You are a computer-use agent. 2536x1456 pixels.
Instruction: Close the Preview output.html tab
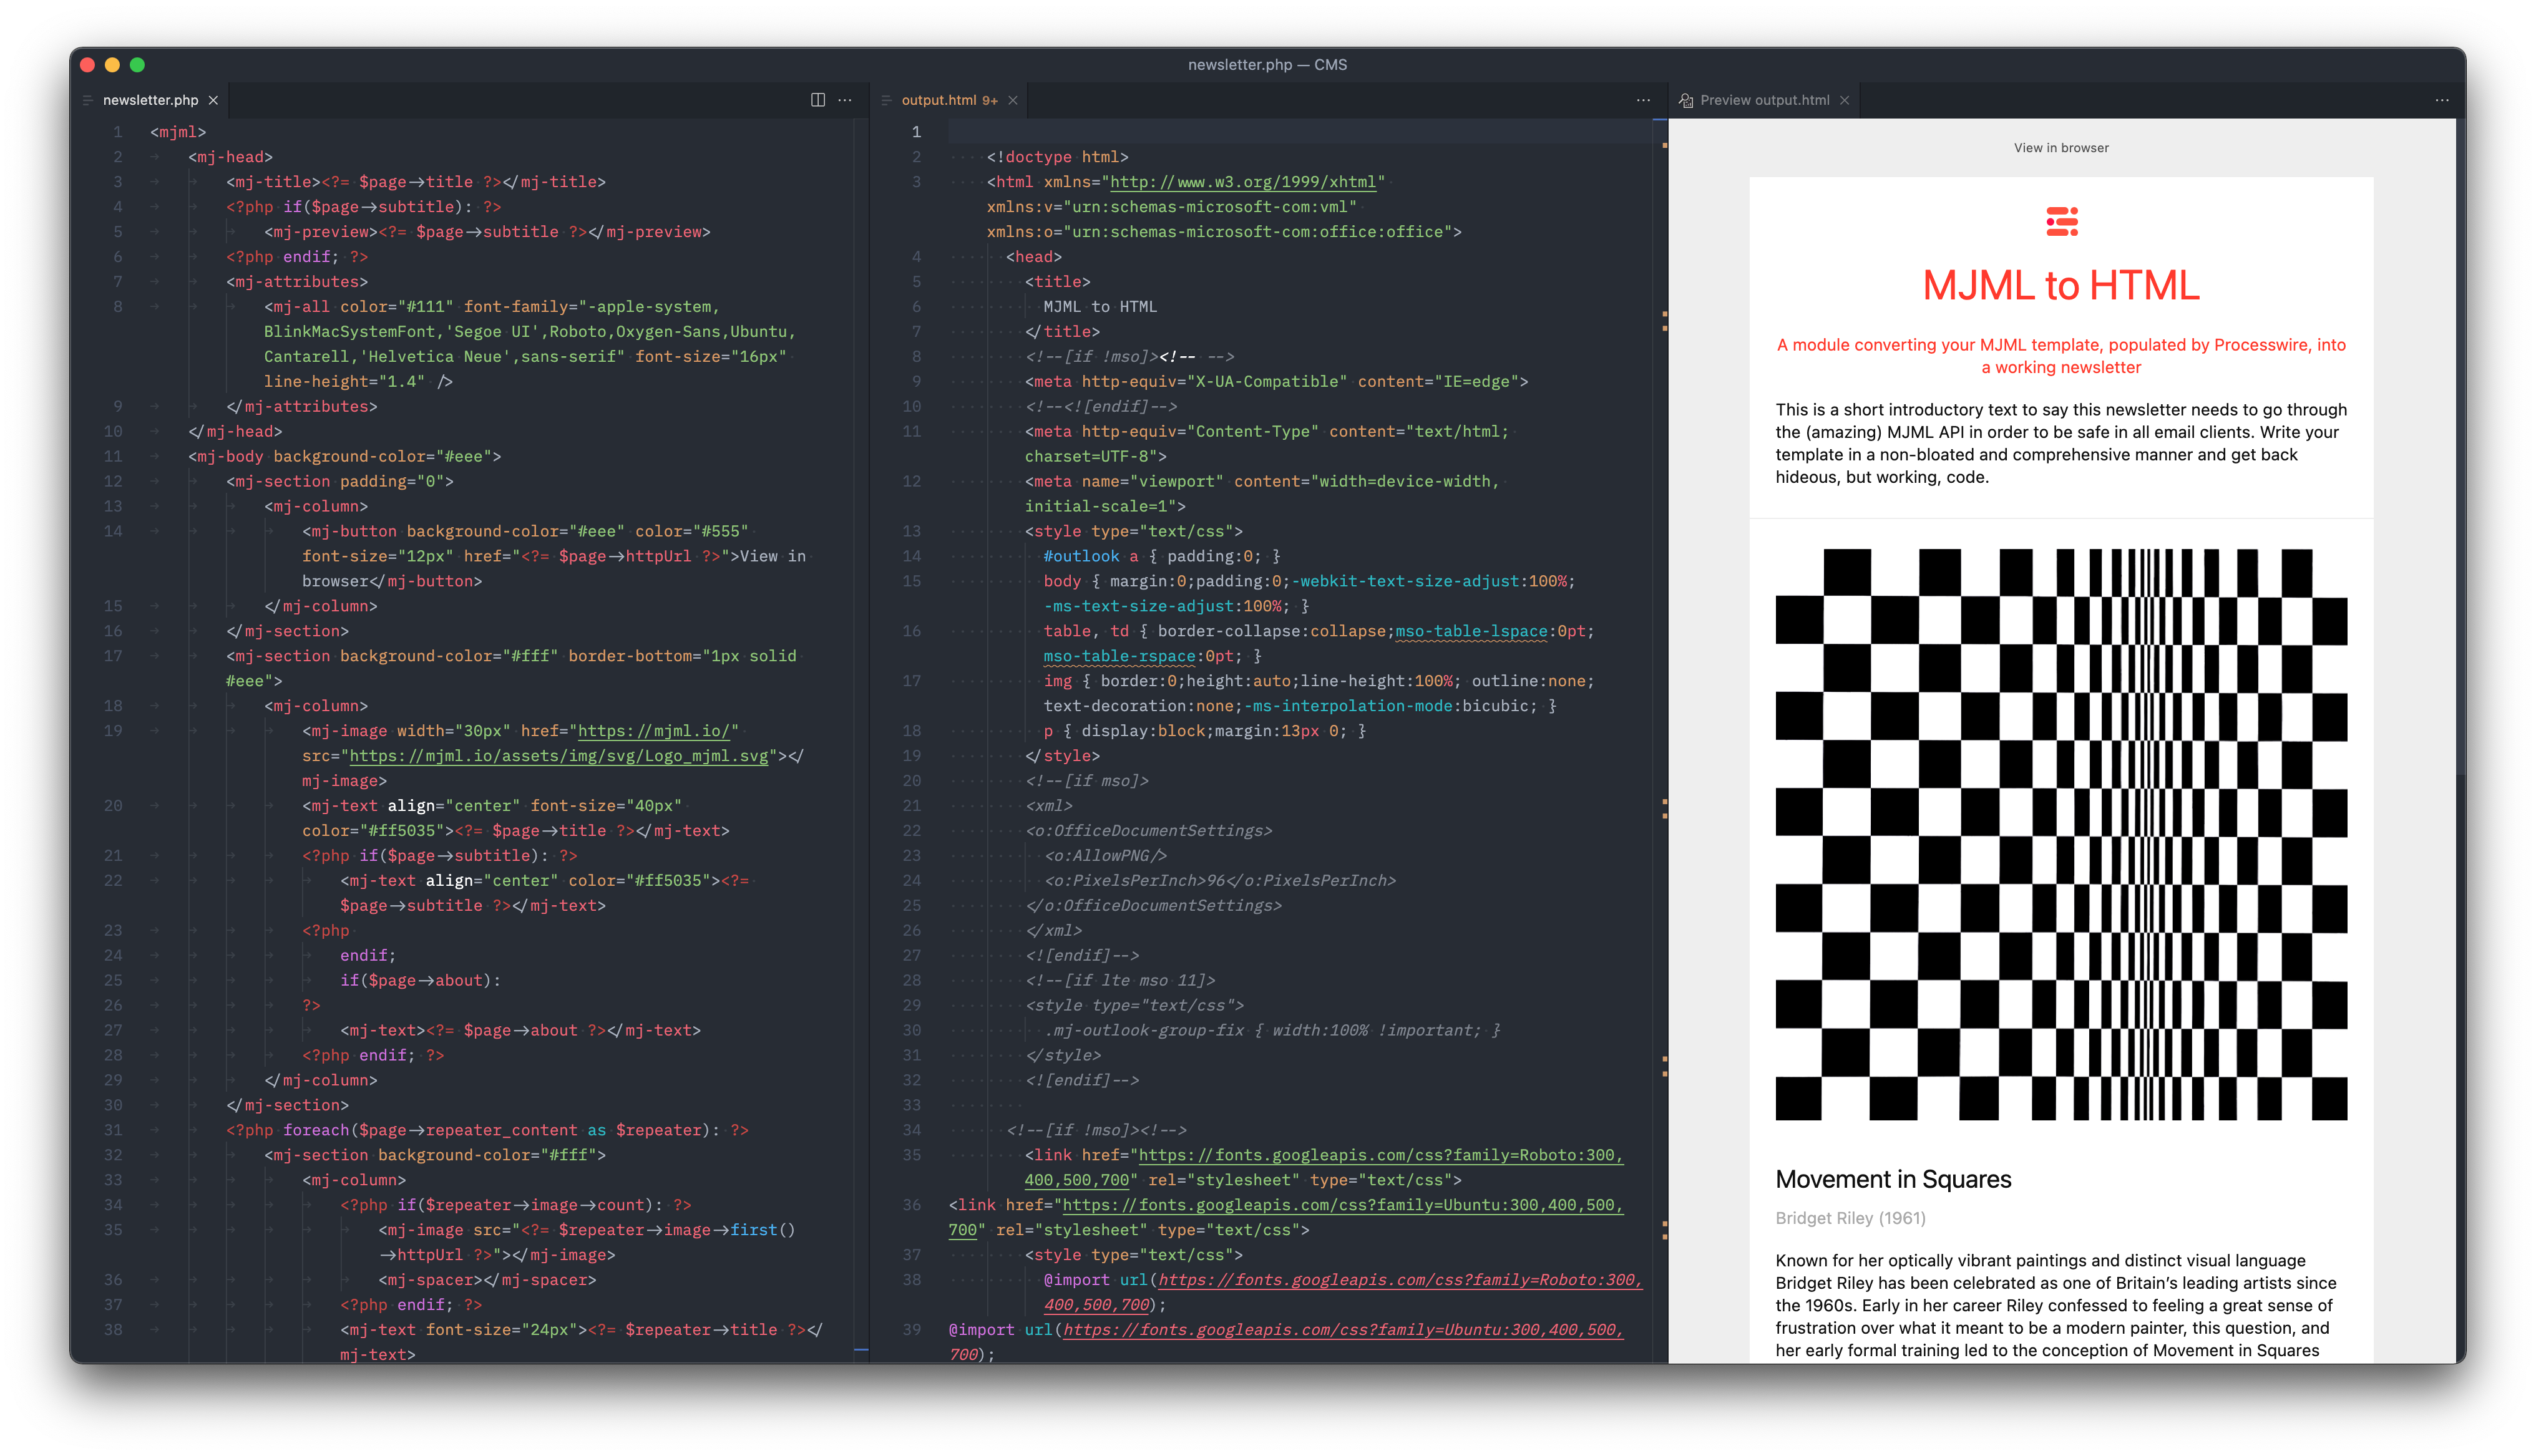click(x=1844, y=100)
